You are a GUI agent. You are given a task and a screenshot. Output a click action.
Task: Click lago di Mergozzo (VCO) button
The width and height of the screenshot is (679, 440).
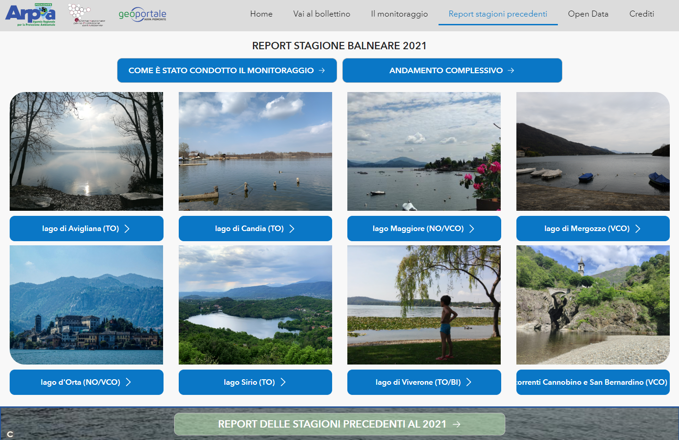coord(593,228)
